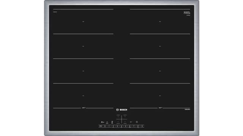Tap the main power on/off symbol
The image size is (243, 136).
pos(101,126)
